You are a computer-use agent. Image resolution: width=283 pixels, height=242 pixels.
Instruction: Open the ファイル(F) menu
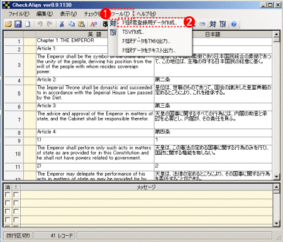19,14
